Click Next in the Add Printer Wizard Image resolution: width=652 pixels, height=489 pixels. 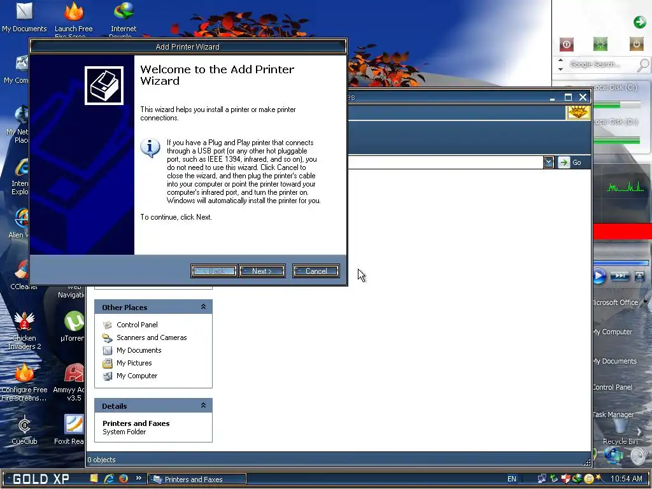click(x=262, y=271)
